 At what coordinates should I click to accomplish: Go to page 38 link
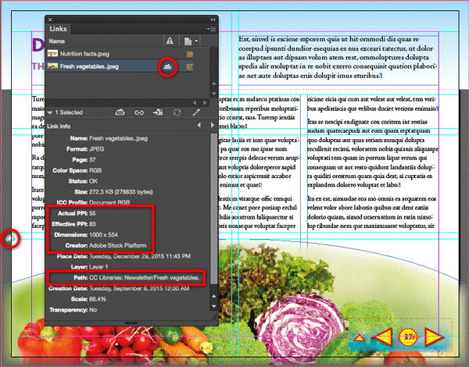(190, 54)
